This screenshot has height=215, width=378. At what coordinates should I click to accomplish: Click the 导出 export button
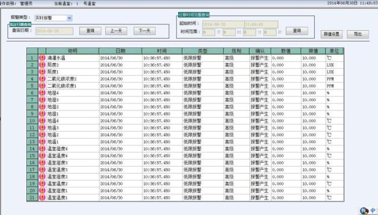coord(357,34)
